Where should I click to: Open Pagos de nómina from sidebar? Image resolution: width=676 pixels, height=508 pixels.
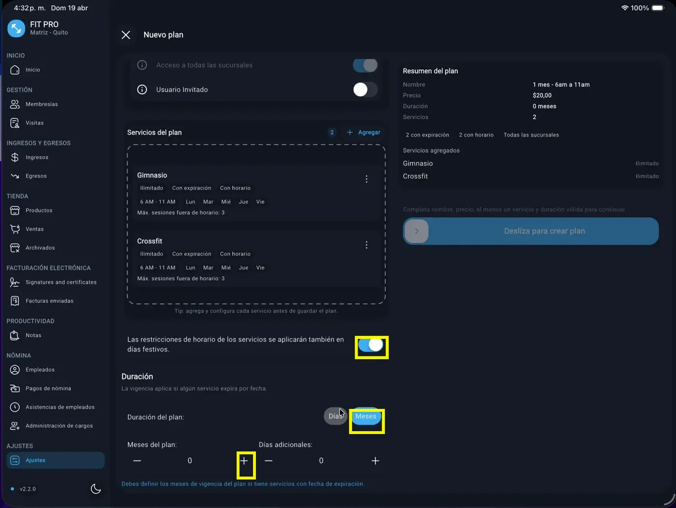pos(48,388)
